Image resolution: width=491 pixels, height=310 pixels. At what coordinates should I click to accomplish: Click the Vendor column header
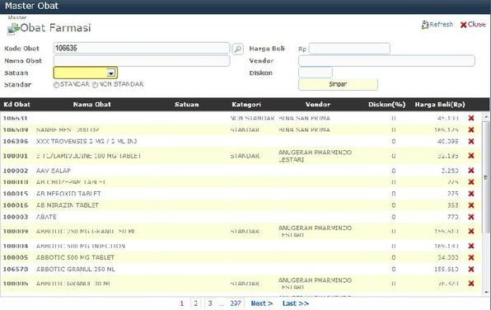[318, 105]
